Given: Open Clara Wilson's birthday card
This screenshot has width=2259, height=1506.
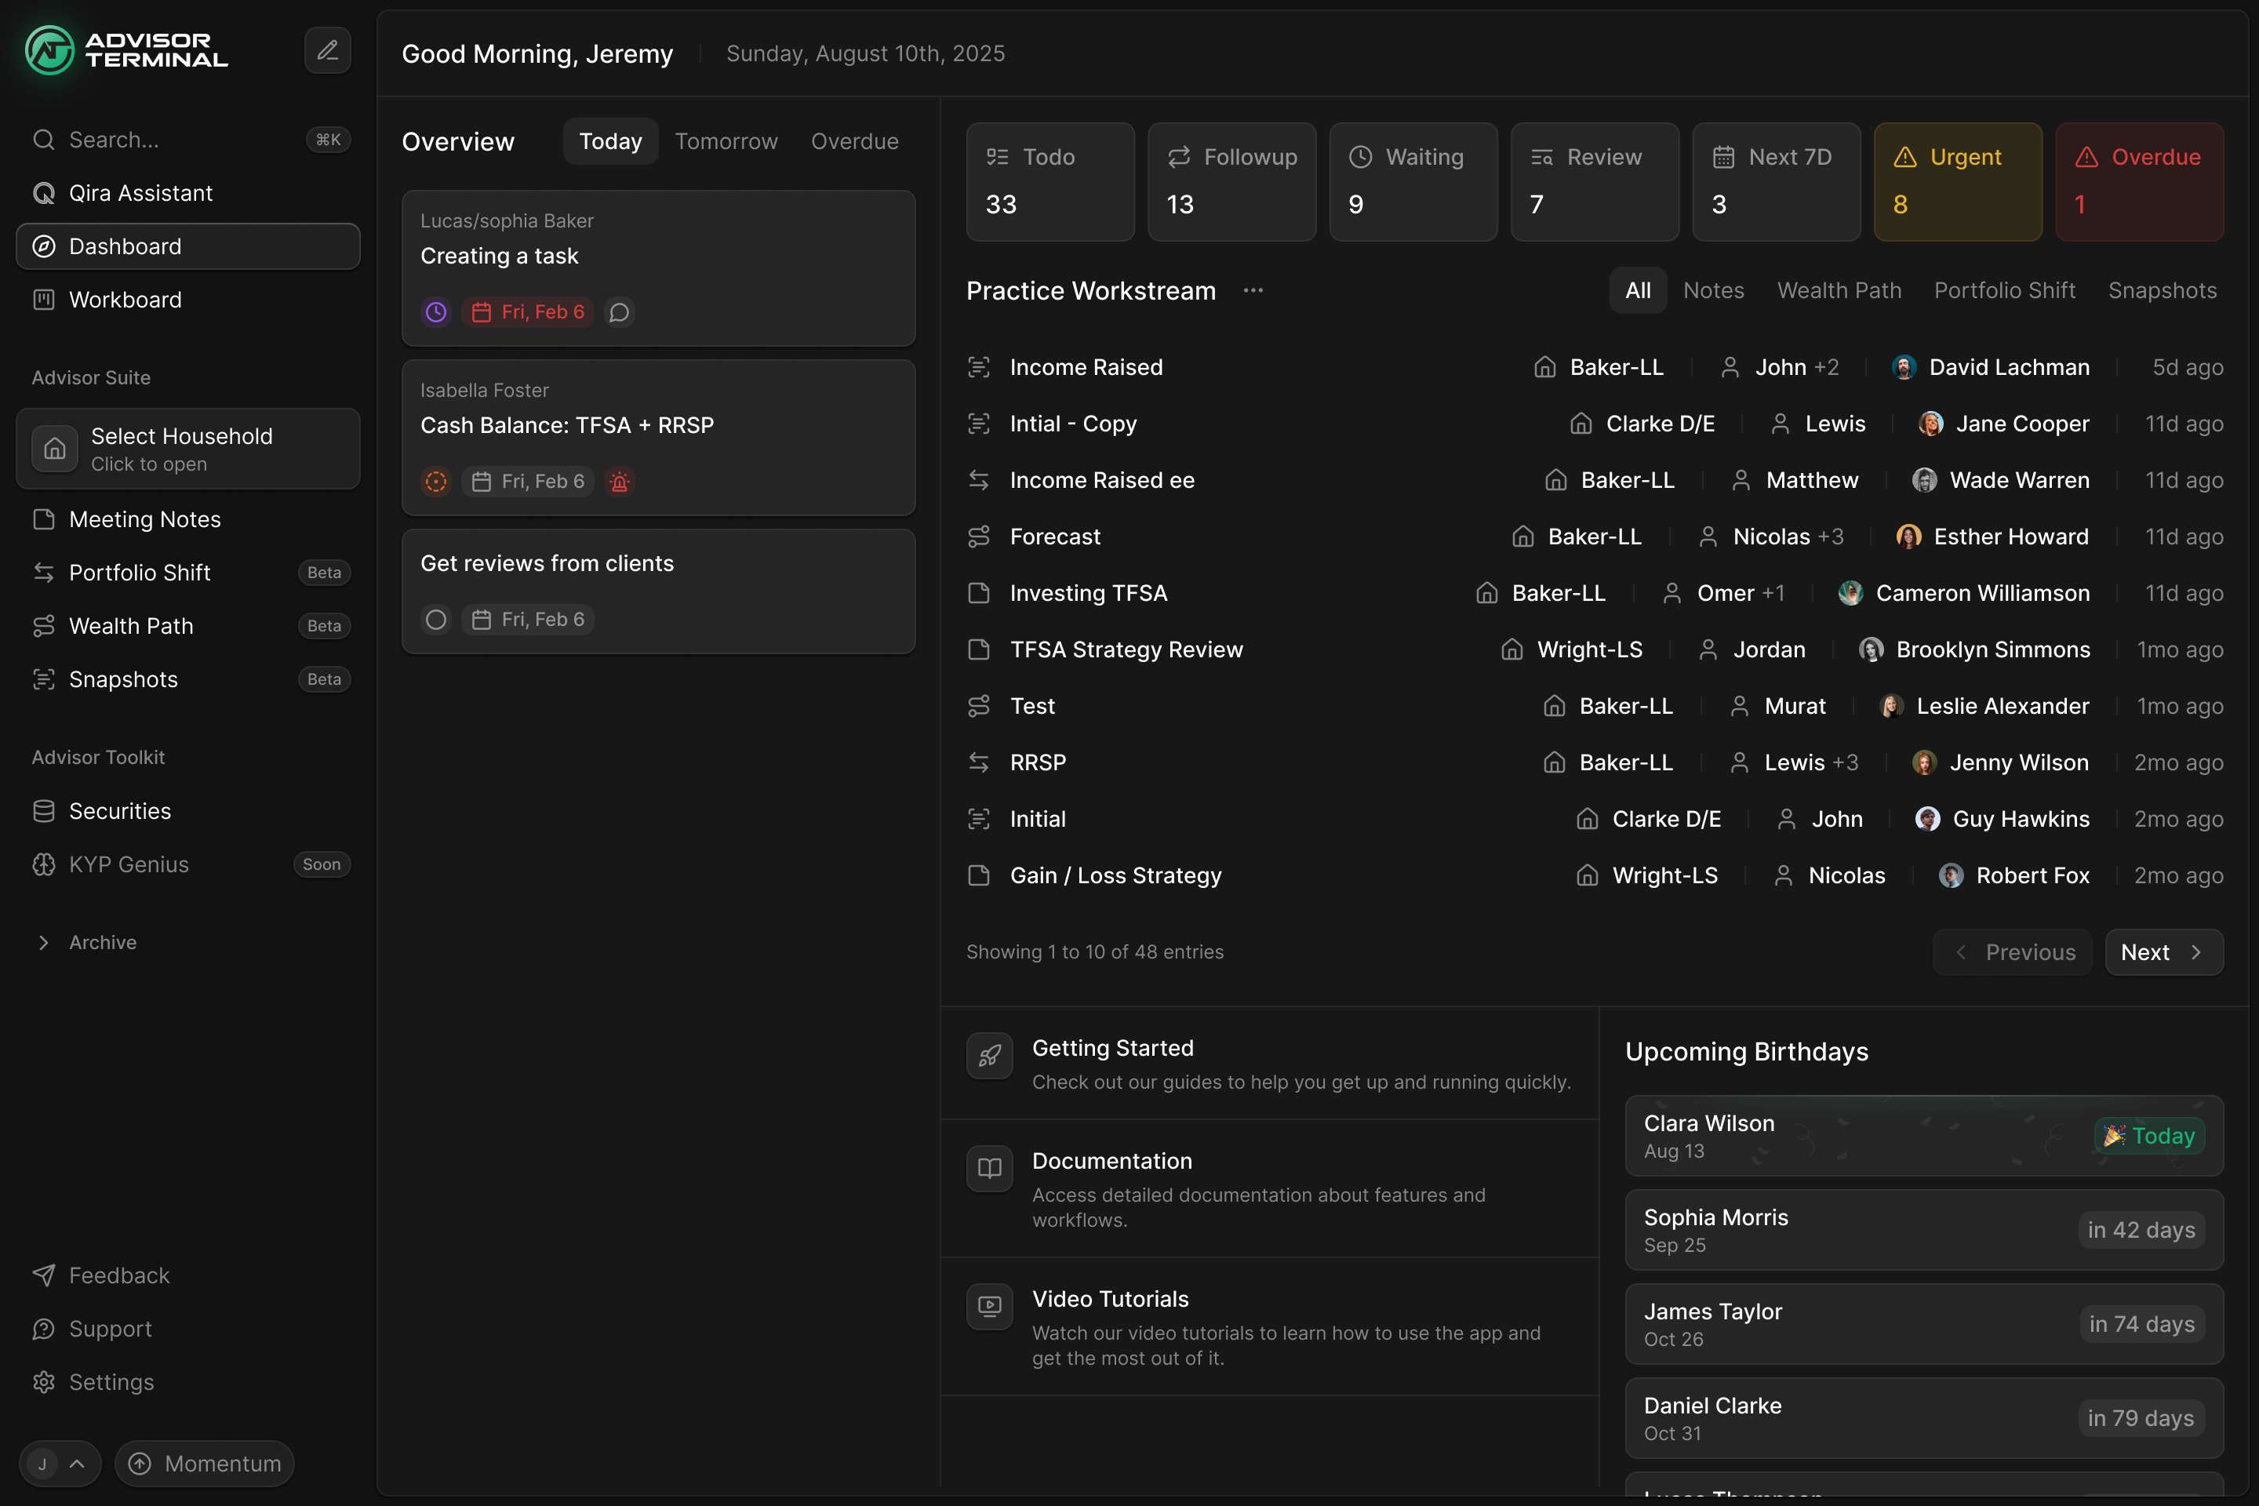Looking at the screenshot, I should pos(1924,1137).
